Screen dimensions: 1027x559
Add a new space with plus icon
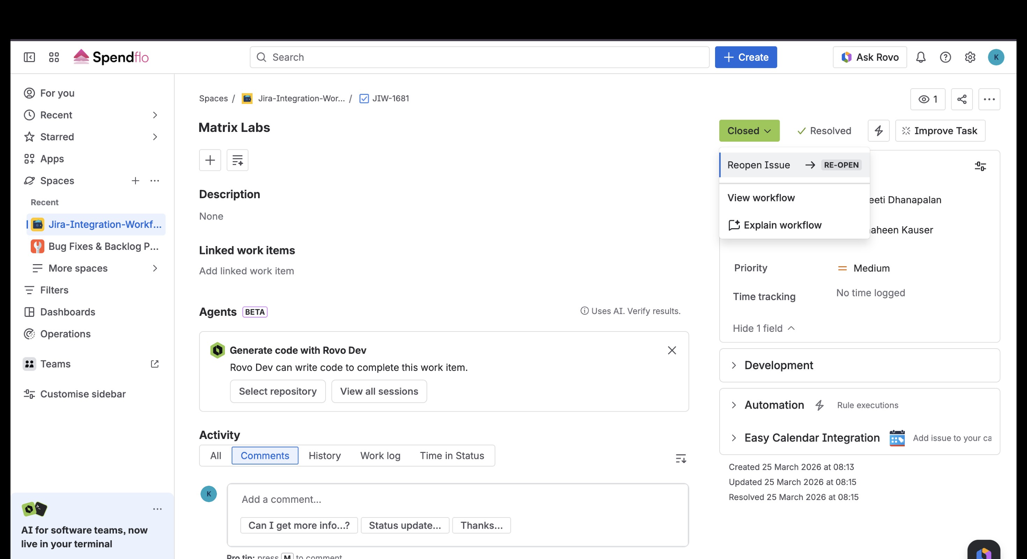click(x=136, y=181)
